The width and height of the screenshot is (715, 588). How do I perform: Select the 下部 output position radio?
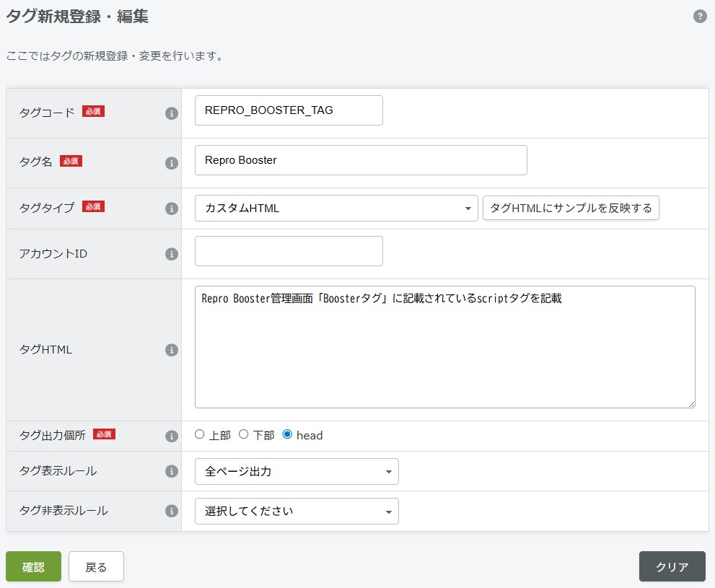[x=243, y=434]
